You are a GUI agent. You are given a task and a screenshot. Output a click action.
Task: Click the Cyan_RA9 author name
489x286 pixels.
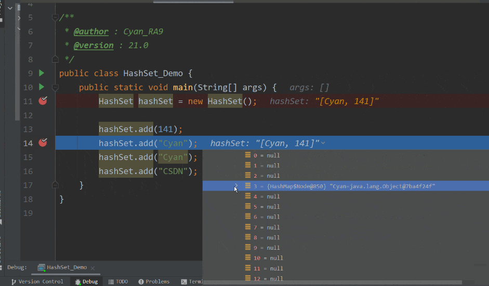pos(143,32)
